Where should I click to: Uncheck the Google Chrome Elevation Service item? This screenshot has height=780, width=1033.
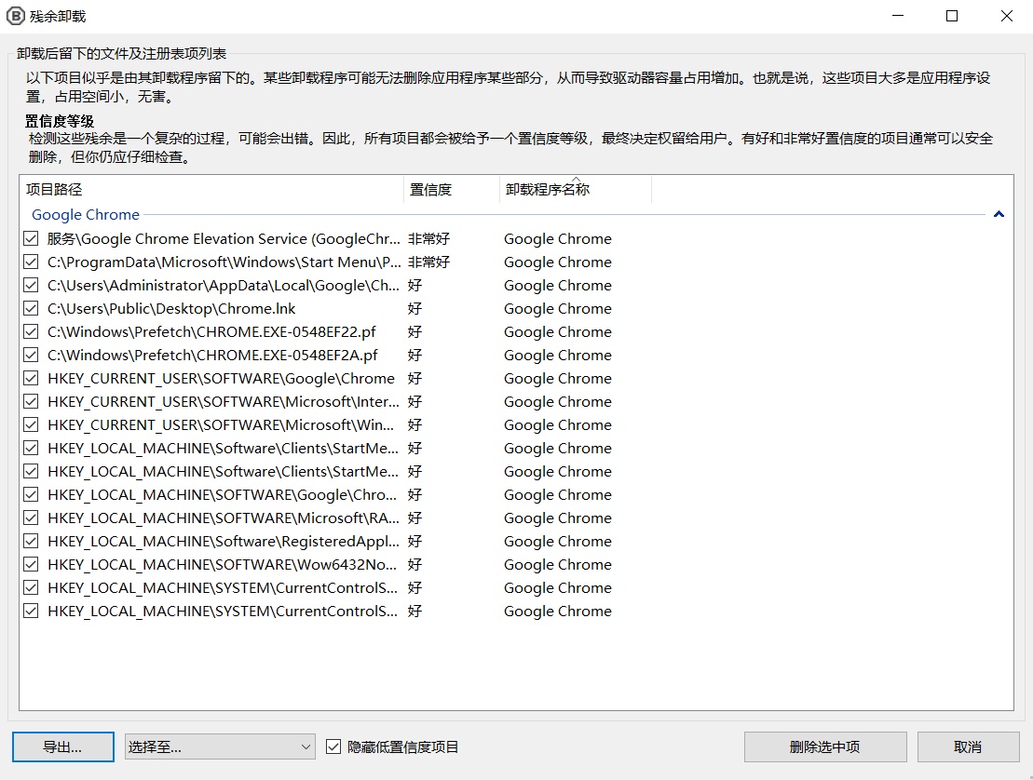pos(31,239)
